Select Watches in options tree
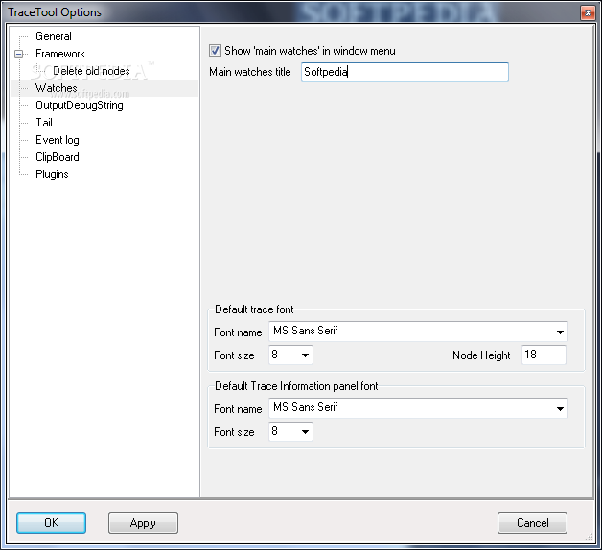Viewport: 602px width, 550px height. click(56, 88)
